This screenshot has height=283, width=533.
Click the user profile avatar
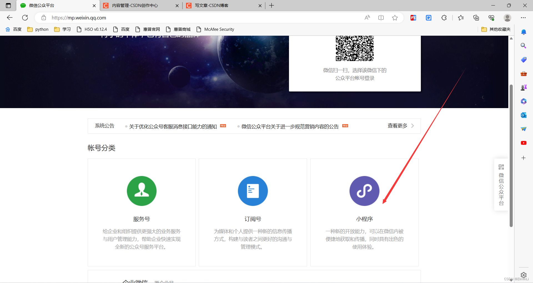pos(507,18)
